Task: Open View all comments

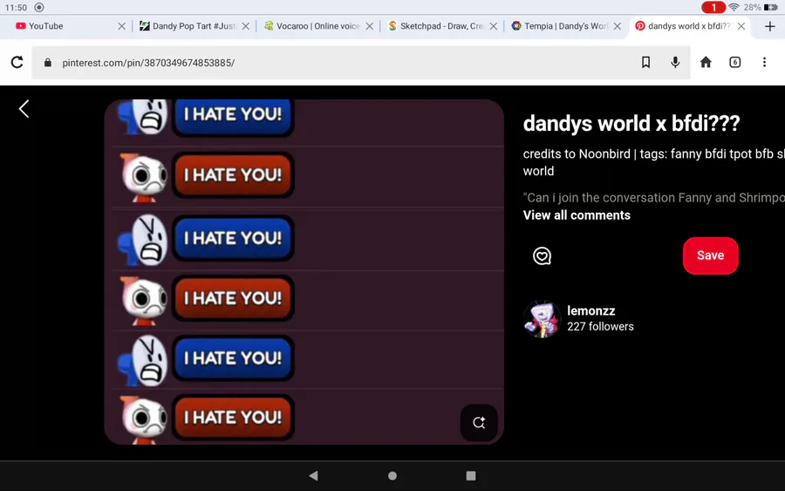Action: (x=577, y=215)
